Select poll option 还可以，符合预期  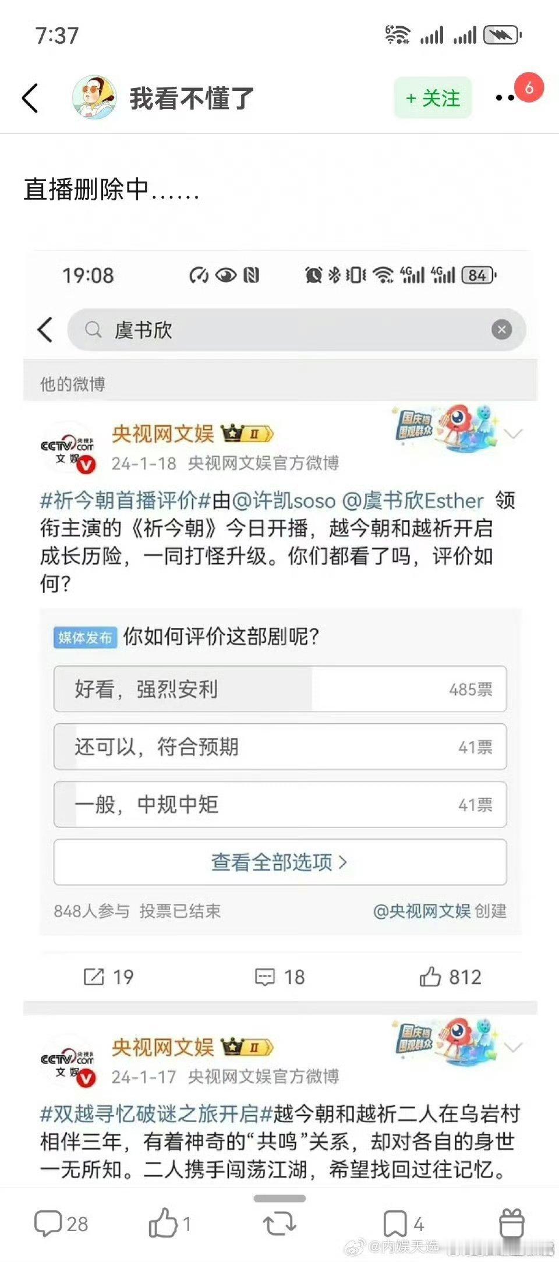click(x=280, y=747)
